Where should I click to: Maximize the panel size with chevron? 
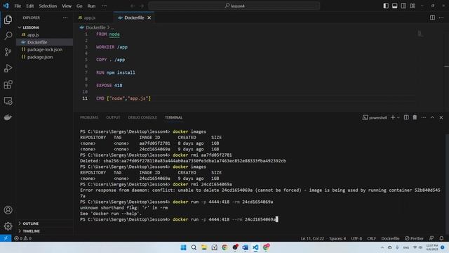pyautogui.click(x=432, y=117)
